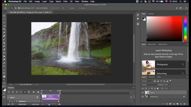Select the Eyedropper tool

click(x=4, y=32)
